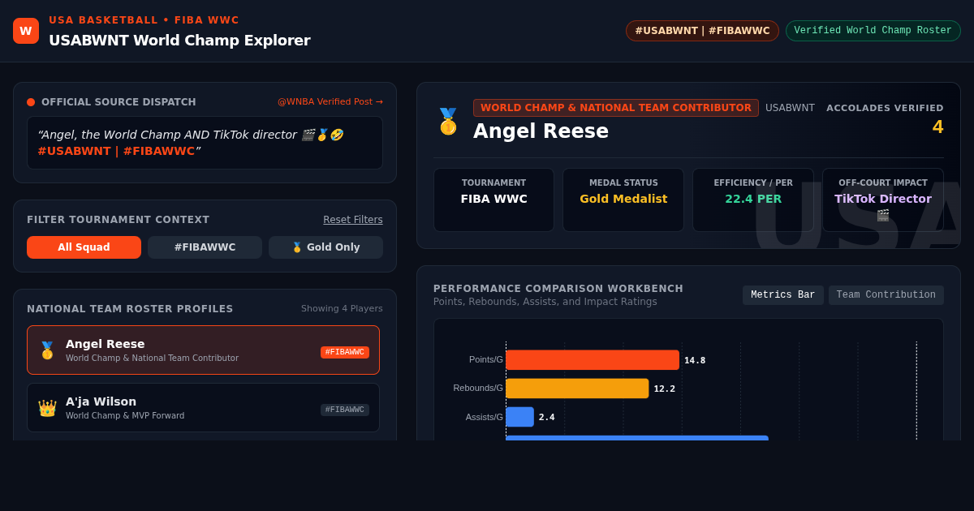Click the orange W app logo
Screen dimensions: 974x511
(x=26, y=31)
